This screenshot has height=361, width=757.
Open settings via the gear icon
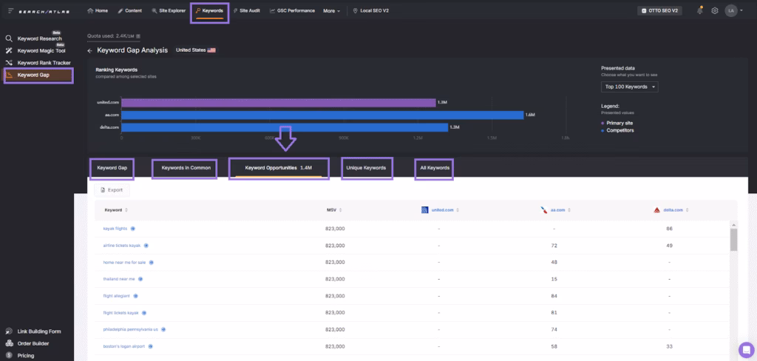(715, 11)
